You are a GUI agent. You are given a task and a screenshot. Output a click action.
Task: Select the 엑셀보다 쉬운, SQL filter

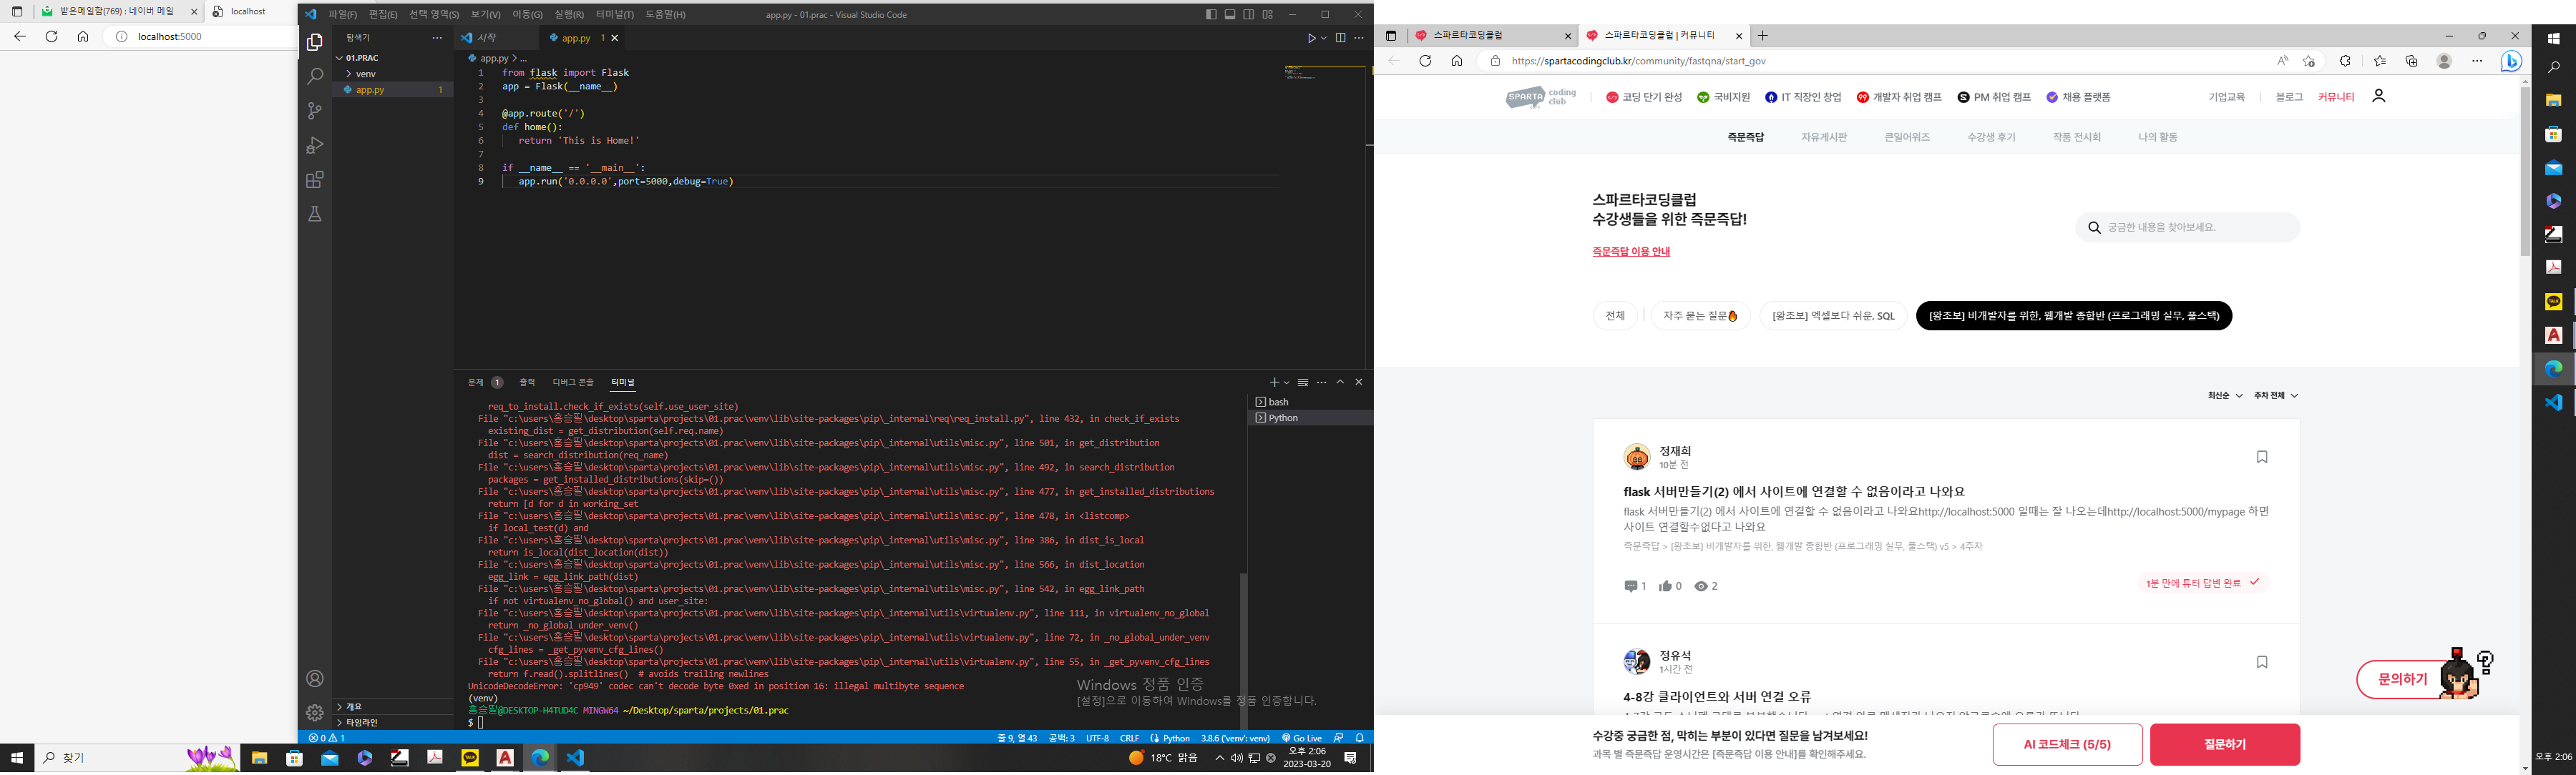(1833, 315)
